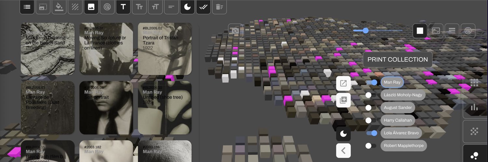
Task: Click the Man Ray artist label
Action: point(392,82)
